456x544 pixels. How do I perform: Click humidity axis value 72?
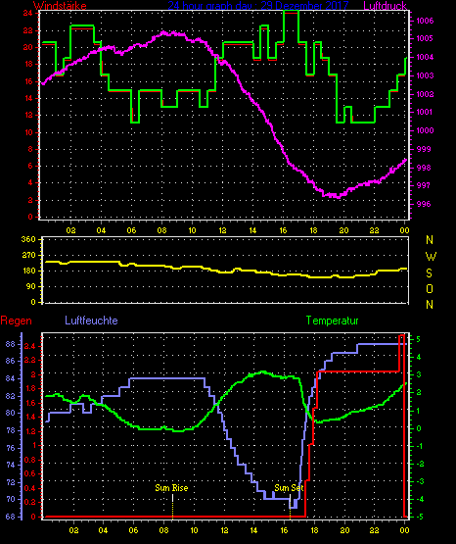pyautogui.click(x=11, y=482)
